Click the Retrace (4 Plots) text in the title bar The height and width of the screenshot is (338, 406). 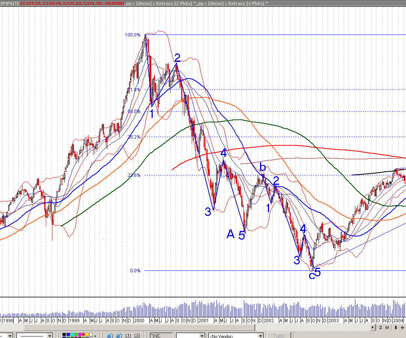246,3
